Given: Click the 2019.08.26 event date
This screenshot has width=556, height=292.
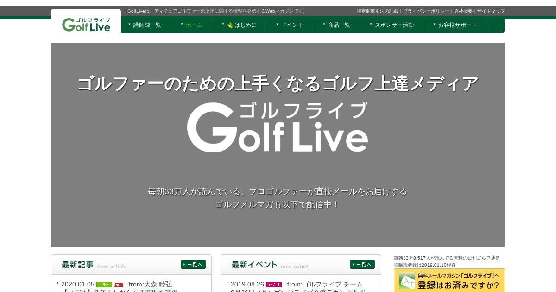Looking at the screenshot, I should click(x=247, y=284).
